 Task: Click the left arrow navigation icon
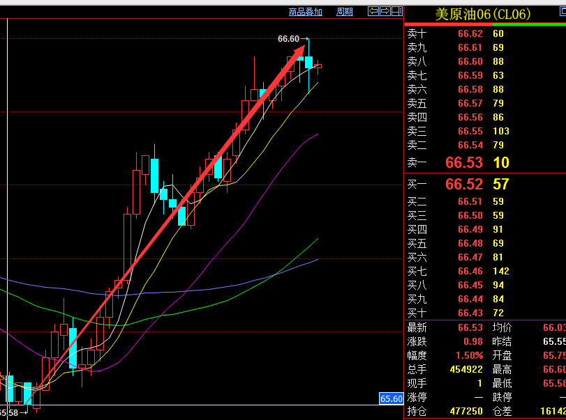373,11
